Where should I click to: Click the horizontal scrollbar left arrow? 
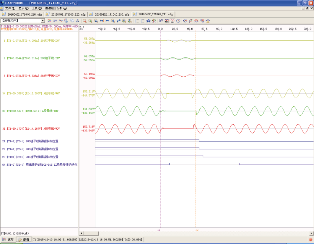tap(82, 233)
